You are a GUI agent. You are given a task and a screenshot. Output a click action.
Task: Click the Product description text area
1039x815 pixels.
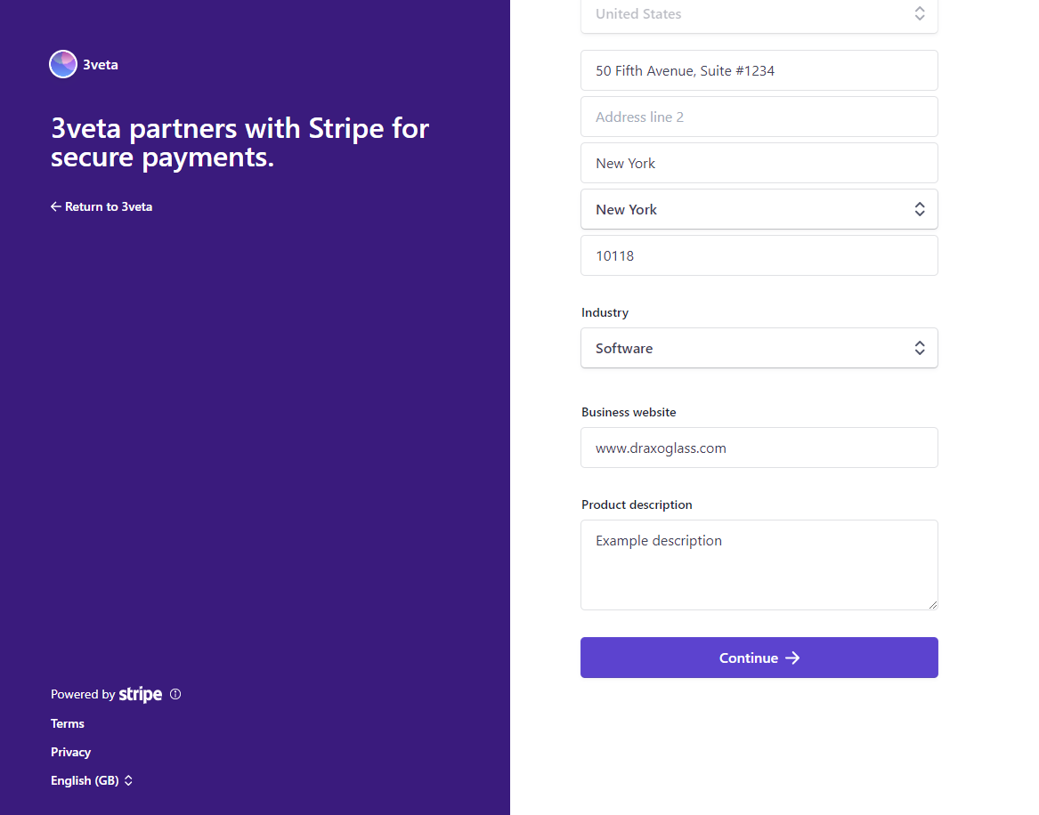click(x=759, y=565)
